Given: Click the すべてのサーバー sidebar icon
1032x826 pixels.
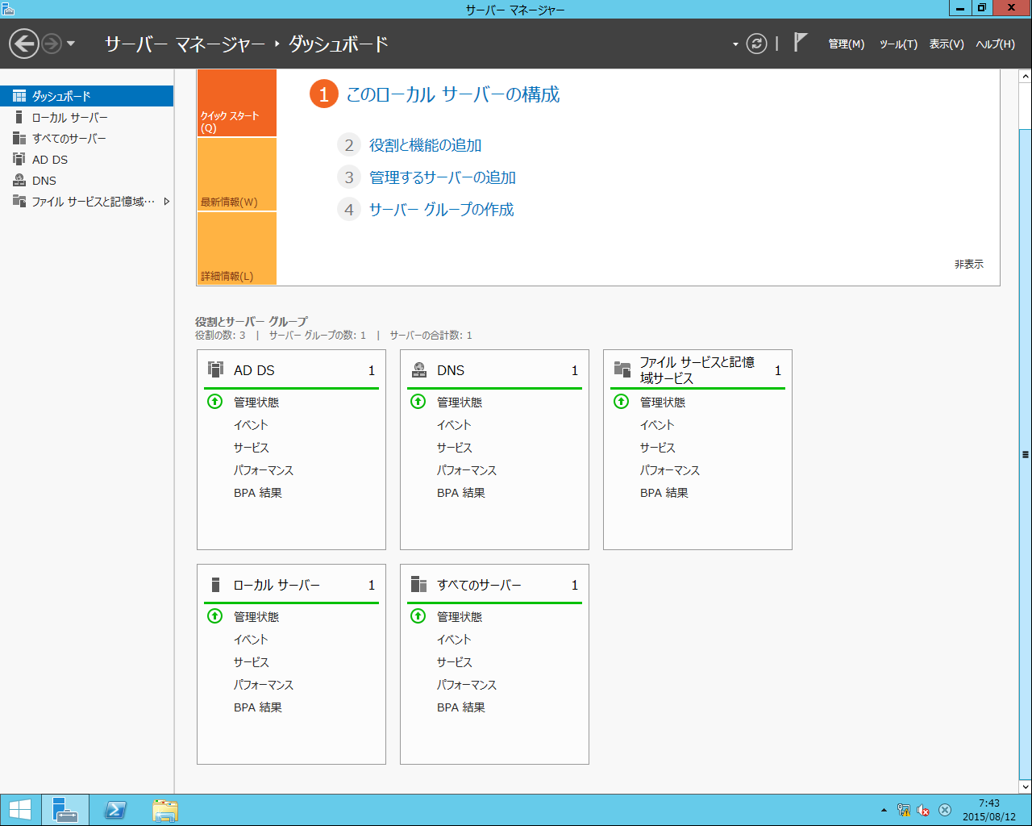Looking at the screenshot, I should 19,138.
